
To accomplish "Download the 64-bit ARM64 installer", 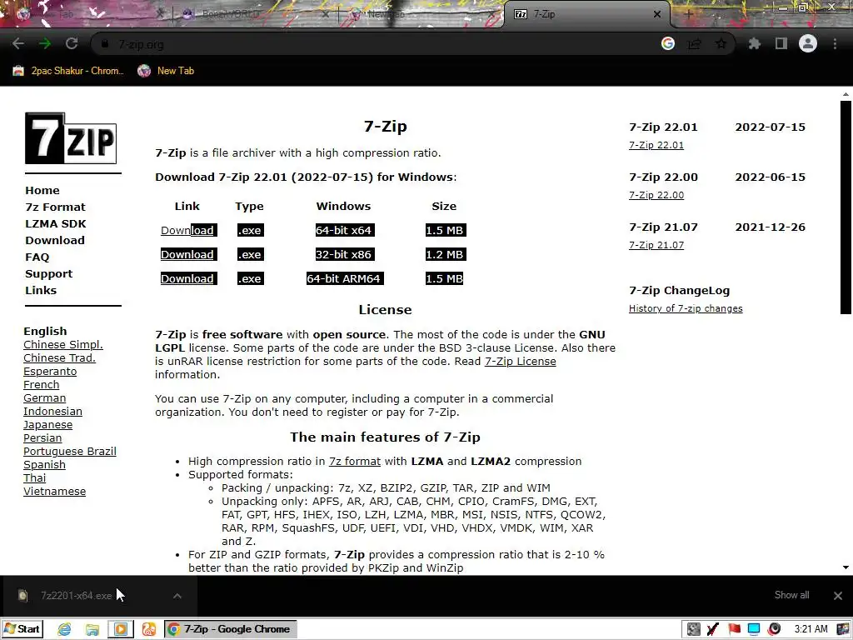I will [x=187, y=278].
